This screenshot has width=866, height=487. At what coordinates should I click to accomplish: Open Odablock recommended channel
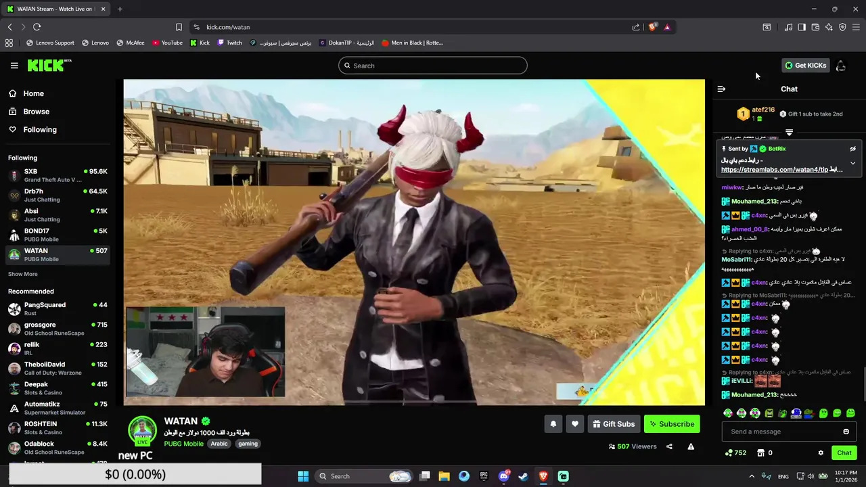pyautogui.click(x=58, y=448)
